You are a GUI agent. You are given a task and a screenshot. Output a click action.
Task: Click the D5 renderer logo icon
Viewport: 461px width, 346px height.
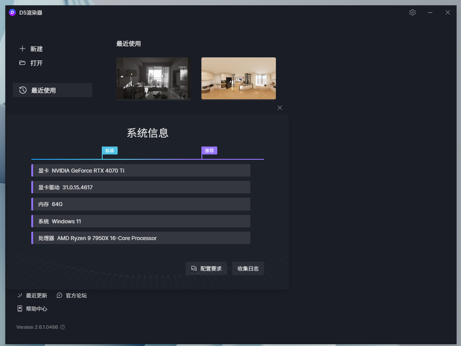coord(12,12)
